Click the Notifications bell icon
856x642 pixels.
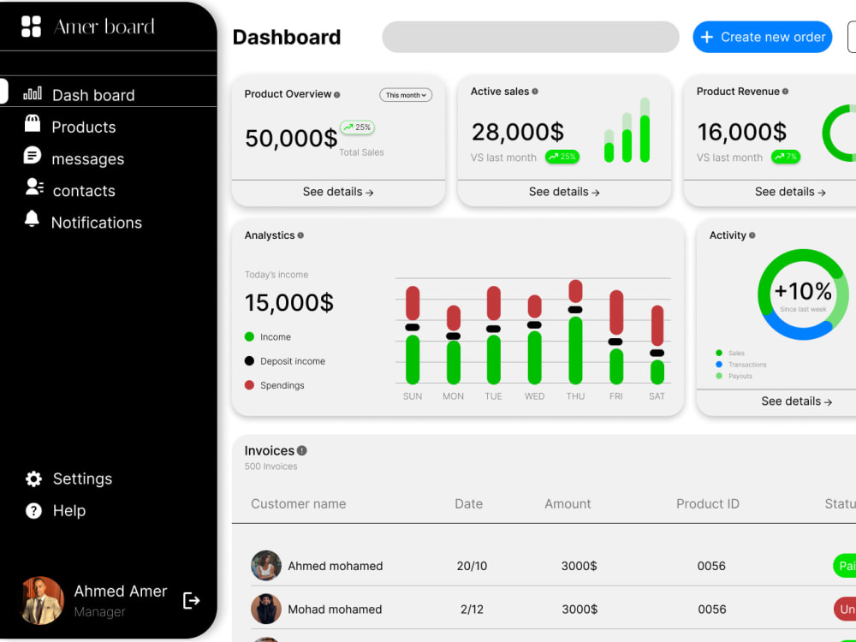pyautogui.click(x=32, y=218)
